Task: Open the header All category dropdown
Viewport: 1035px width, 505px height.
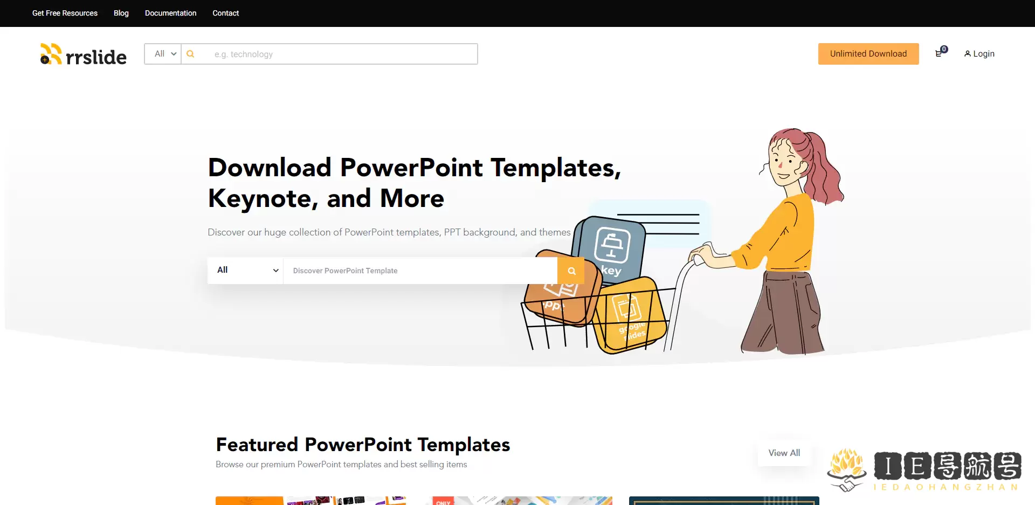Action: (163, 54)
